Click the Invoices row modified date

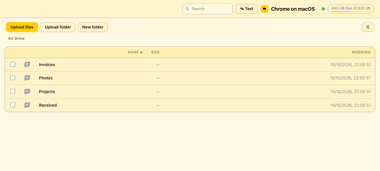[x=351, y=65]
